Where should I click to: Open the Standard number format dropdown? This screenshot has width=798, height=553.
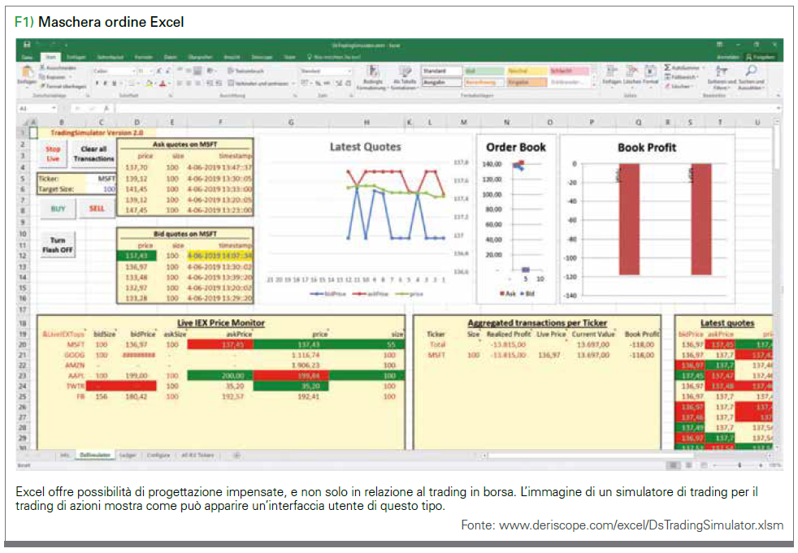[x=349, y=71]
